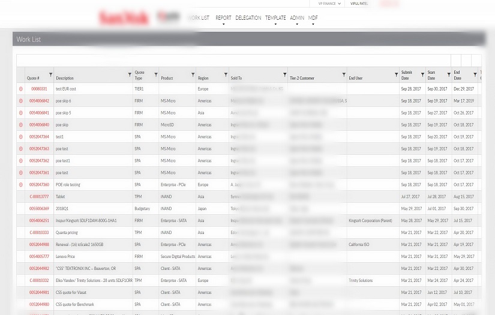Expand the ADMIN menu

click(297, 18)
